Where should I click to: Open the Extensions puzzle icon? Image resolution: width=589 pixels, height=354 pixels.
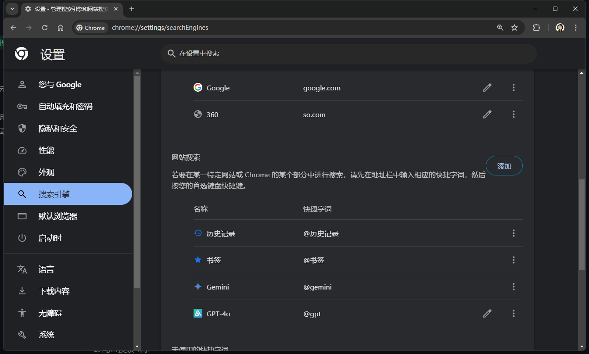(x=536, y=28)
